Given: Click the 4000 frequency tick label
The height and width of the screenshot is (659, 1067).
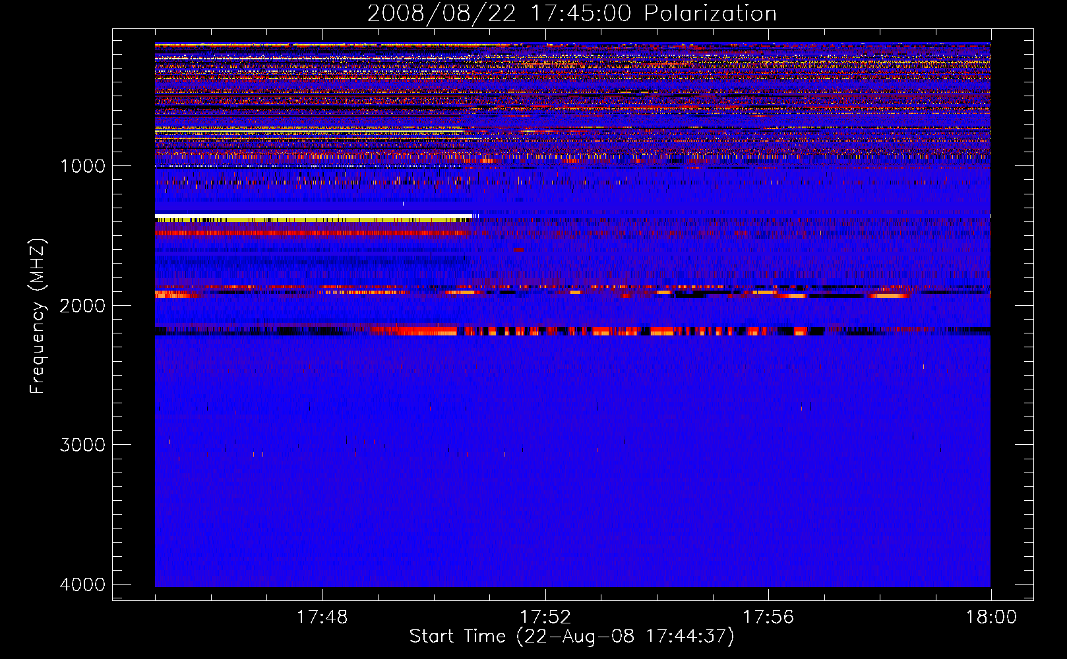Looking at the screenshot, I should click(x=82, y=585).
